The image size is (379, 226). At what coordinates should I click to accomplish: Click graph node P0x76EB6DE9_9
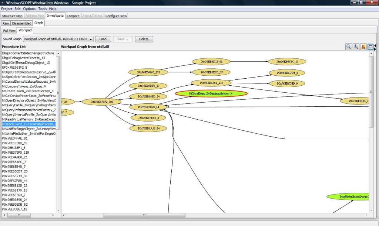click(287, 83)
